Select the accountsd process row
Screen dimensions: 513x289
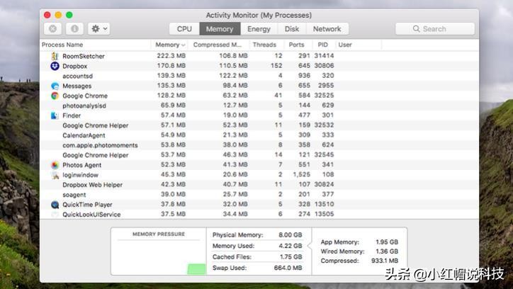[x=259, y=76]
